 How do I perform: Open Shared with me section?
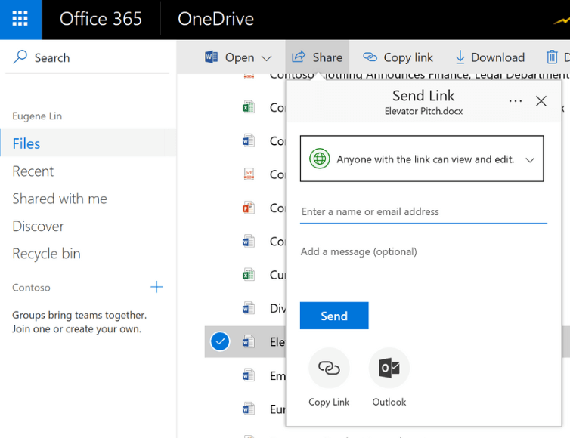pyautogui.click(x=60, y=199)
